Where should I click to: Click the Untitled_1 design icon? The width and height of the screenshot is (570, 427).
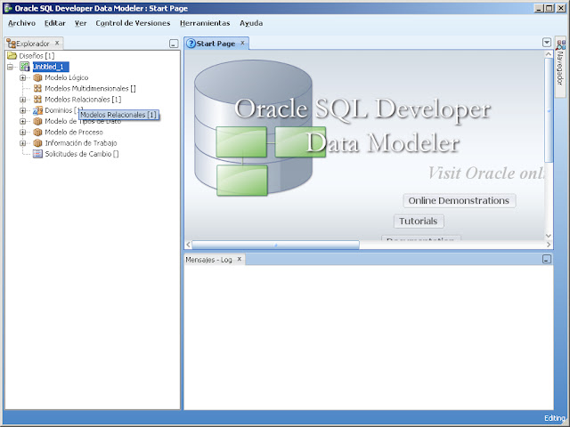[25, 67]
